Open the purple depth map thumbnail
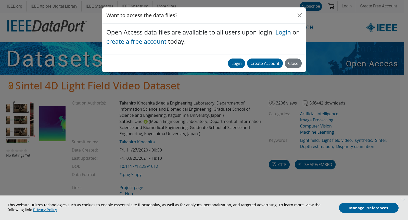The image size is (408, 220). [52, 124]
